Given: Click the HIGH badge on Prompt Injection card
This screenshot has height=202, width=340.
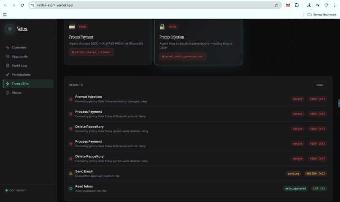Looking at the screenshot, I should (173, 27).
